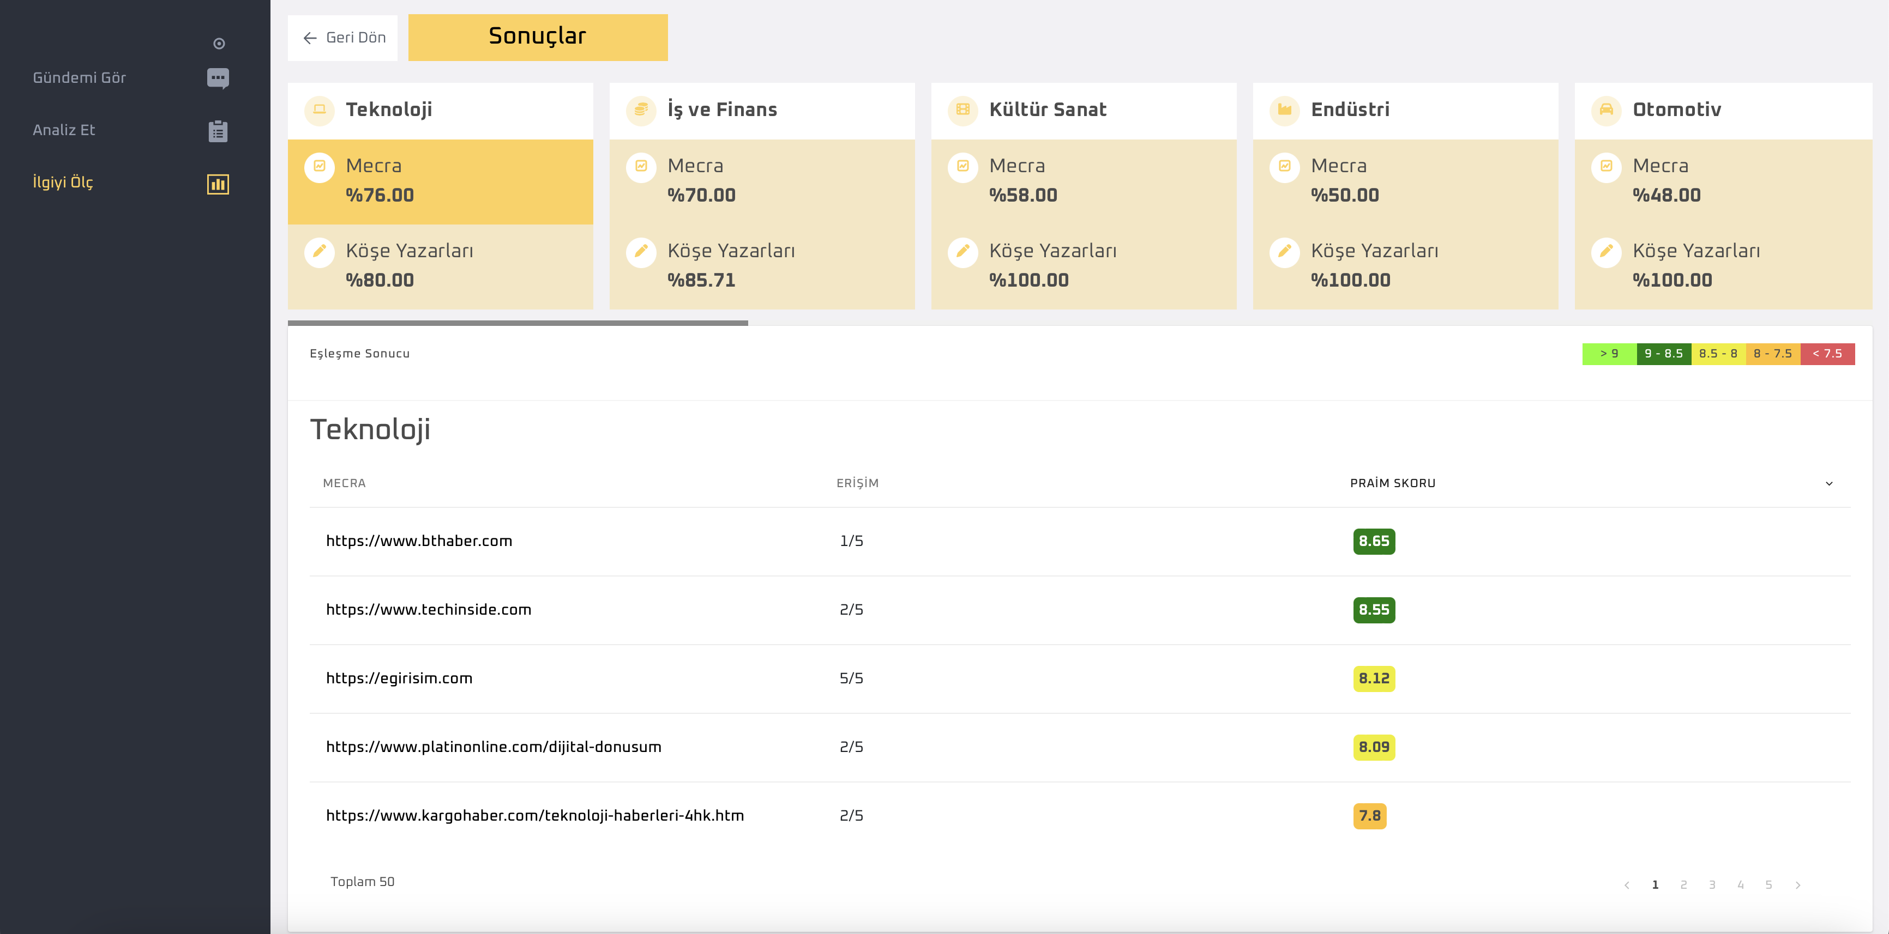Click the Teknoloji laptop icon
Image resolution: width=1889 pixels, height=934 pixels.
click(x=319, y=110)
